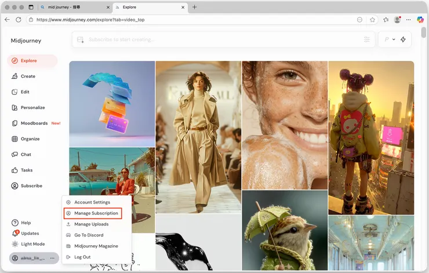Open prompt settings sliders icon
Screen dimensions: 429x273
(367, 39)
